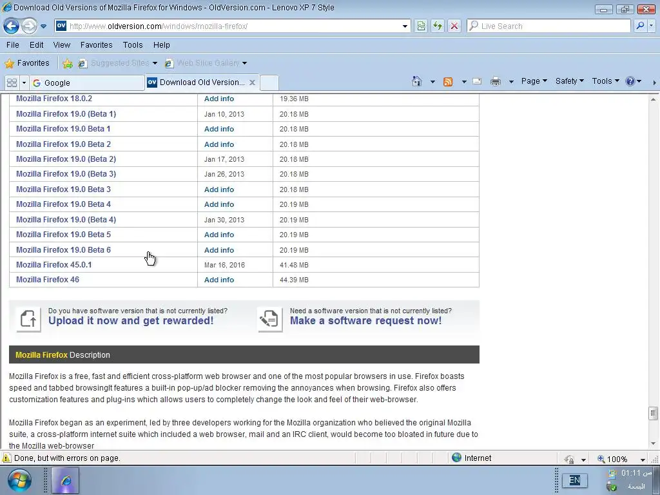Click the RSS feeds icon
This screenshot has width=660, height=495.
click(448, 82)
